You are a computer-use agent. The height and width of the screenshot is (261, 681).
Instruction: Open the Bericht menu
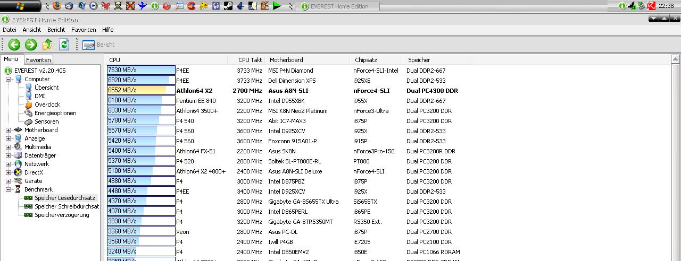tap(56, 30)
